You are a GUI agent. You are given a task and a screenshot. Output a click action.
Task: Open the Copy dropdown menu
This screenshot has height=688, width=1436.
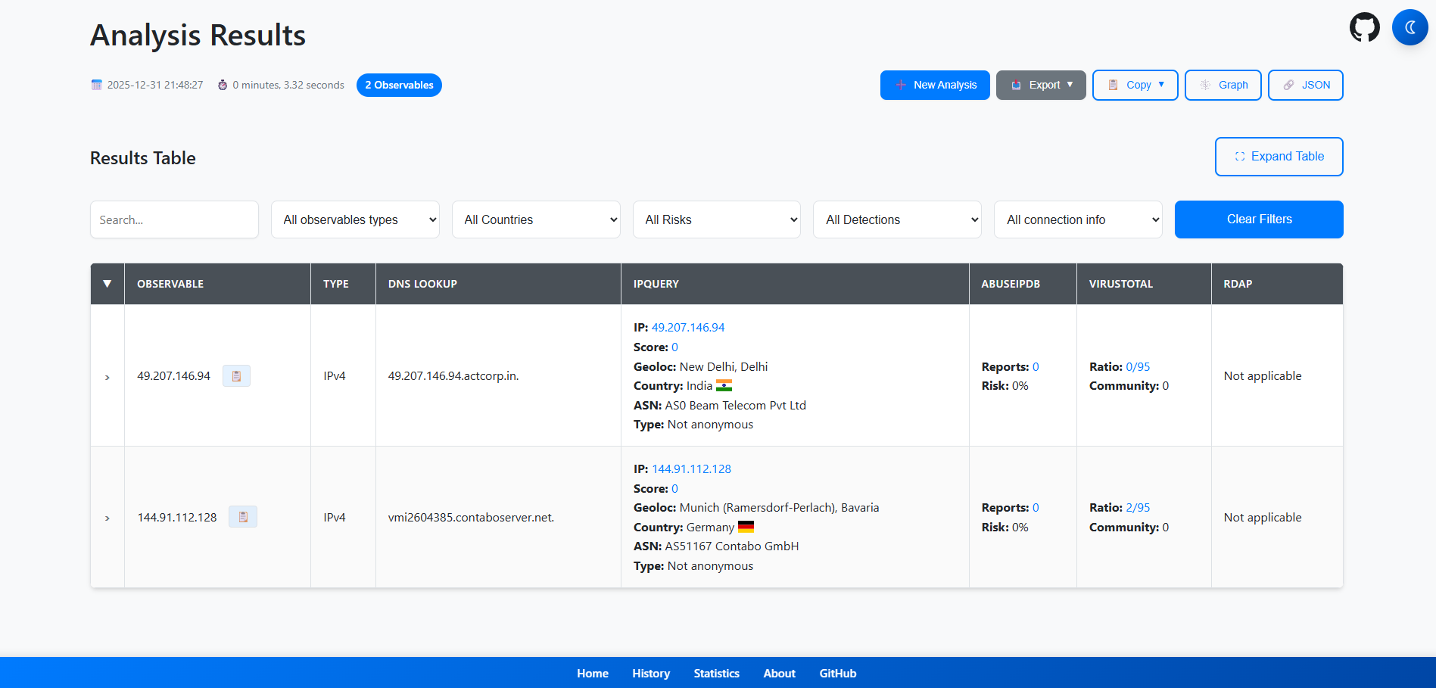(1135, 85)
